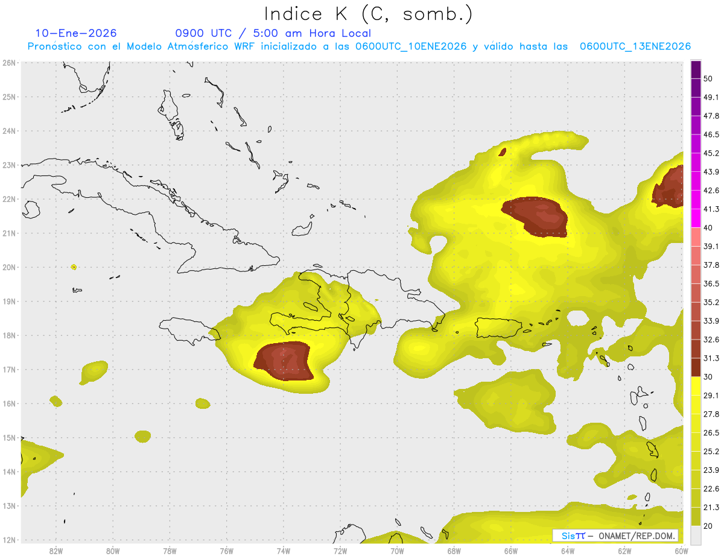Click the '64W' longitude axis label
Image resolution: width=724 pixels, height=559 pixels.
click(x=568, y=551)
